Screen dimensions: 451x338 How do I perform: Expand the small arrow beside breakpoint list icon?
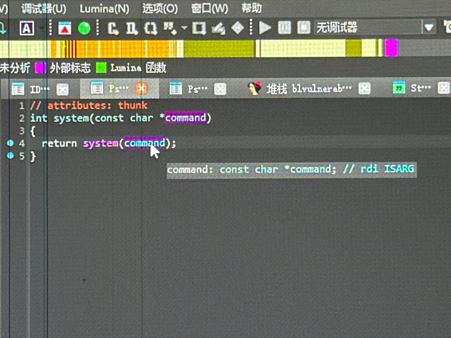point(184,28)
